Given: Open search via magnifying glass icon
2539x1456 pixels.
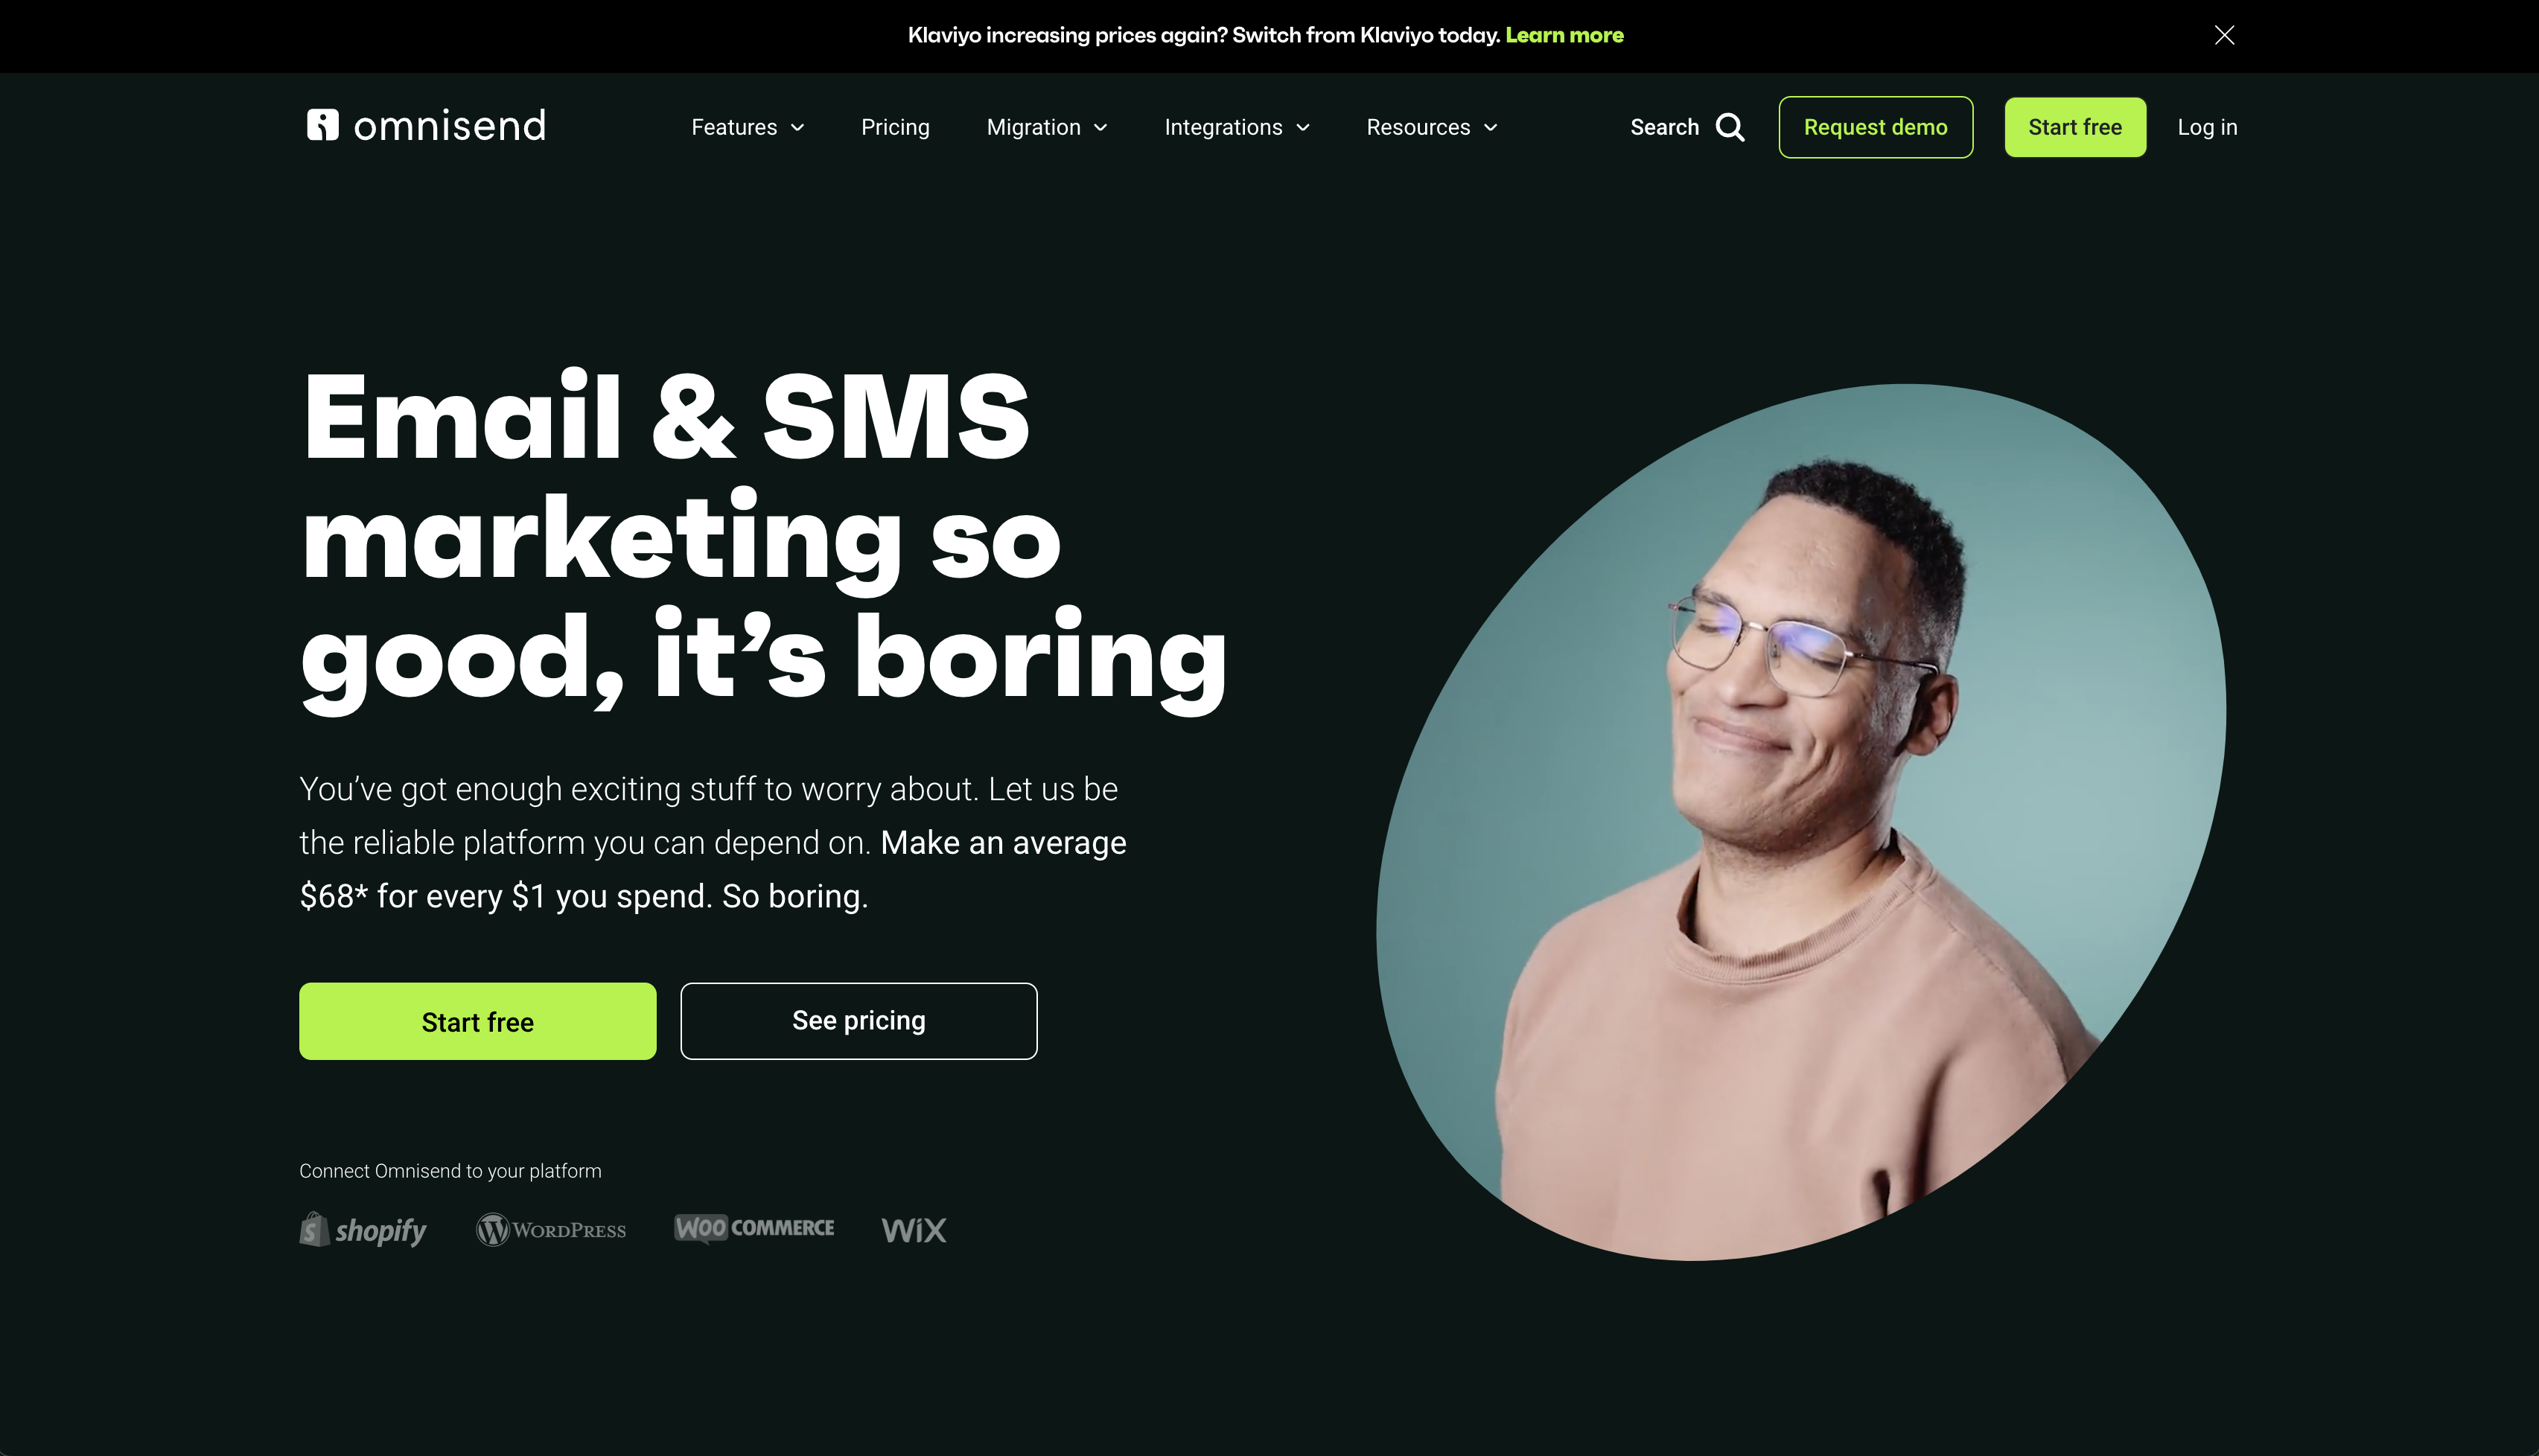Looking at the screenshot, I should [1730, 127].
